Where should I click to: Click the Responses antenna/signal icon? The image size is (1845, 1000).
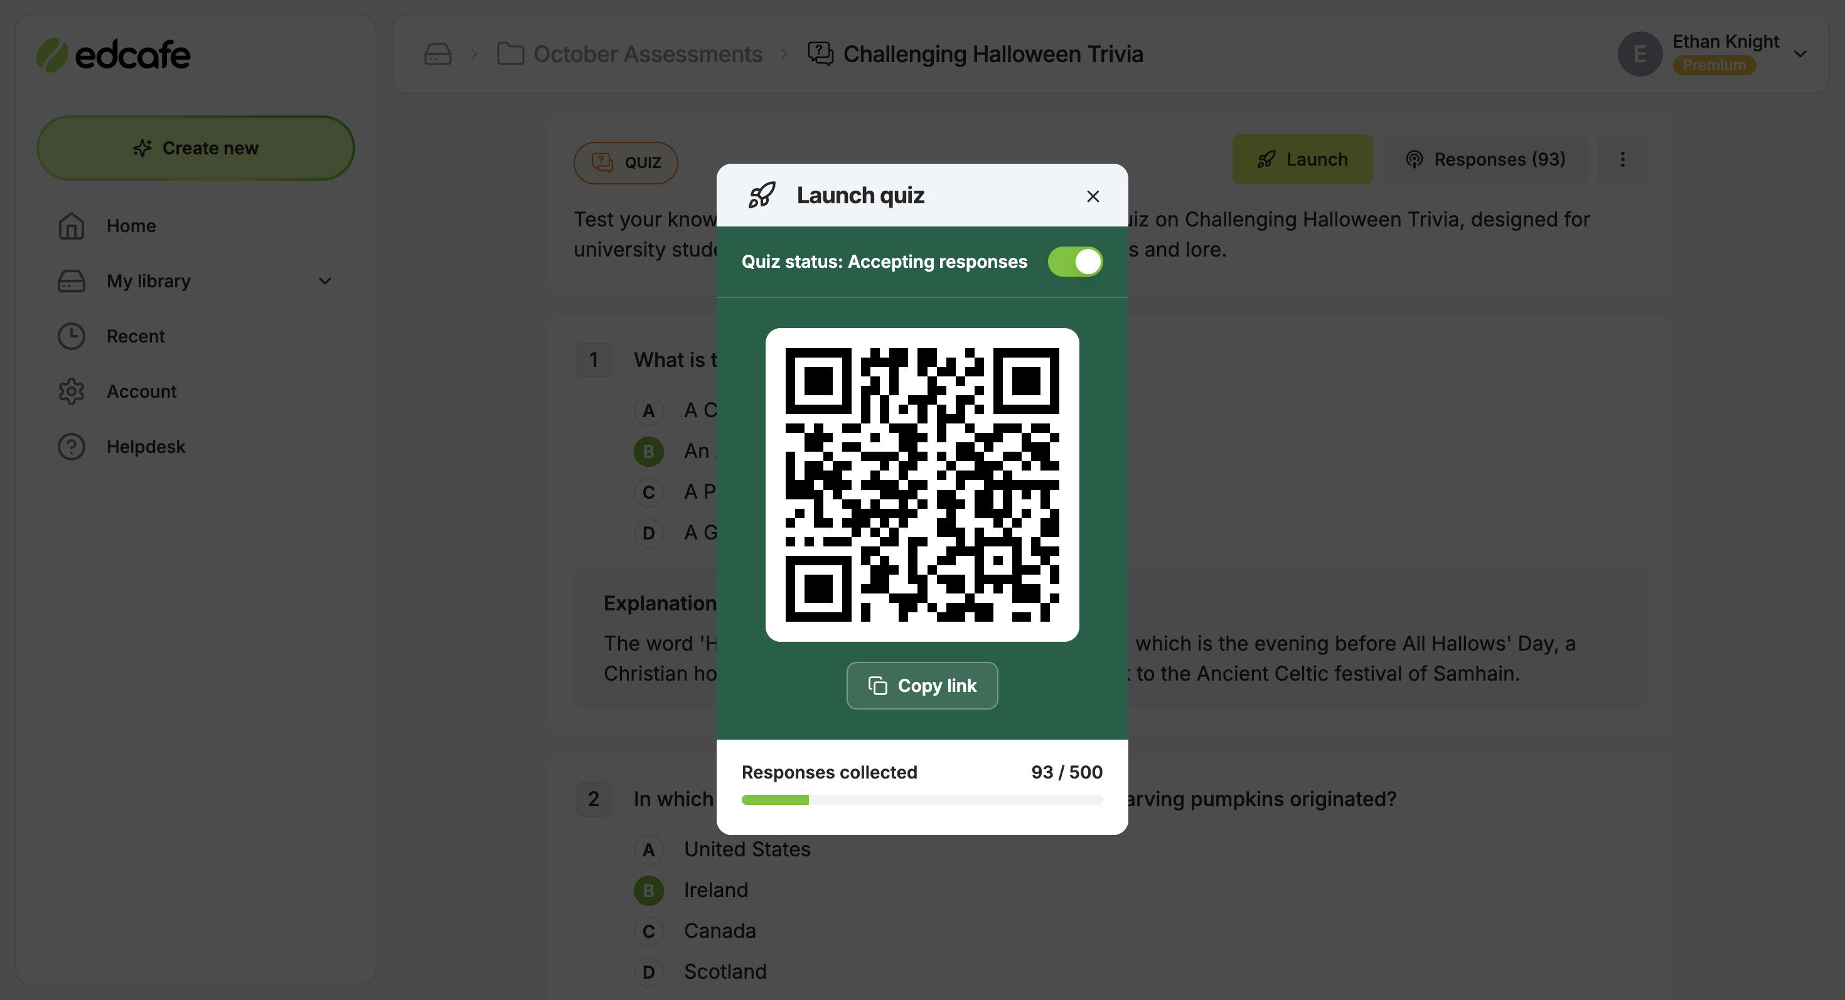1414,157
